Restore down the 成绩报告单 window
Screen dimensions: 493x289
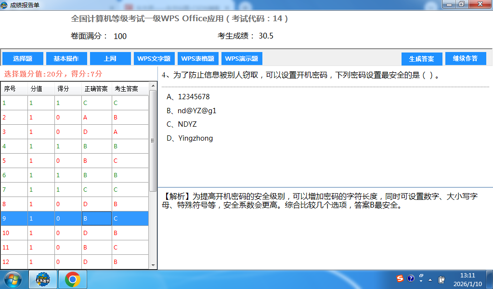[462, 4]
